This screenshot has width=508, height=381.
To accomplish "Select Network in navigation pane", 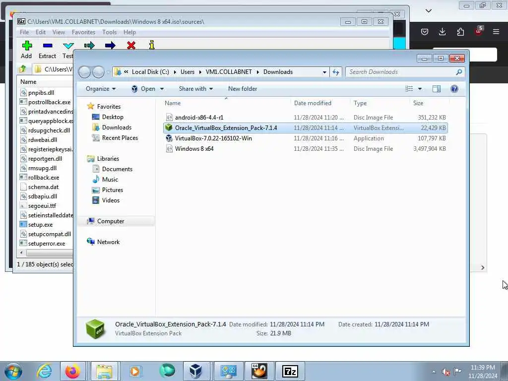I will [x=108, y=242].
